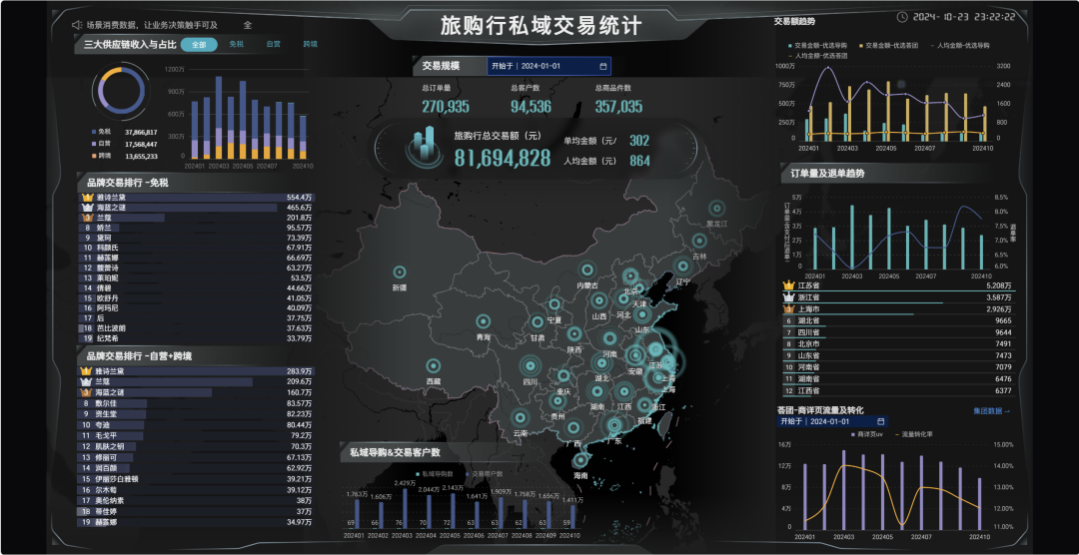1079x555 pixels.
Task: Select the 免税 supply chain tab
Action: (x=236, y=44)
